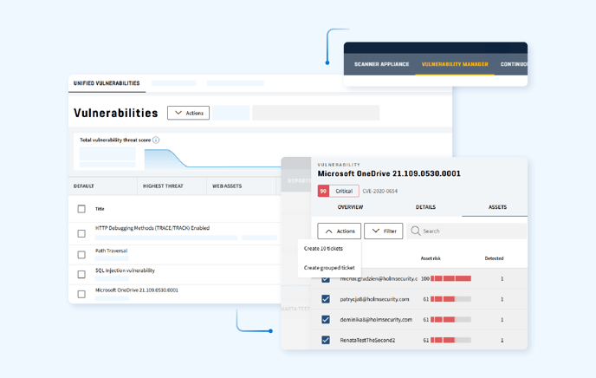The image size is (596, 378).
Task: Open HTTP Debugging Methods (TRACE/TRACK) Enabled entry
Action: [x=152, y=228]
